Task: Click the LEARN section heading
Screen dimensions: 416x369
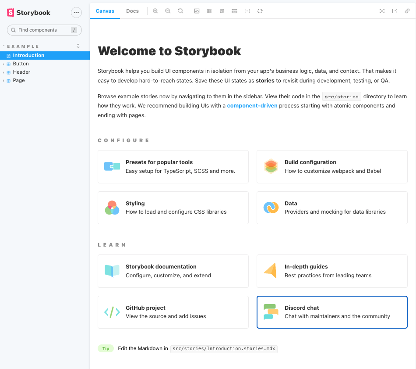Action: 111,245
